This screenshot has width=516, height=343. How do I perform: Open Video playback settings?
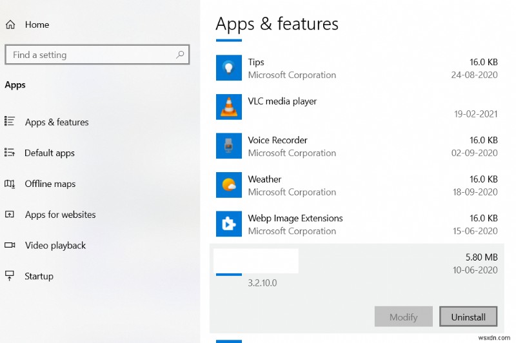tap(55, 246)
